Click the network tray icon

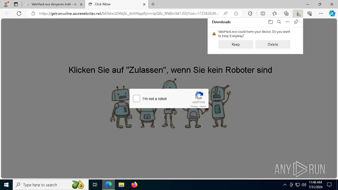pyautogui.click(x=298, y=185)
